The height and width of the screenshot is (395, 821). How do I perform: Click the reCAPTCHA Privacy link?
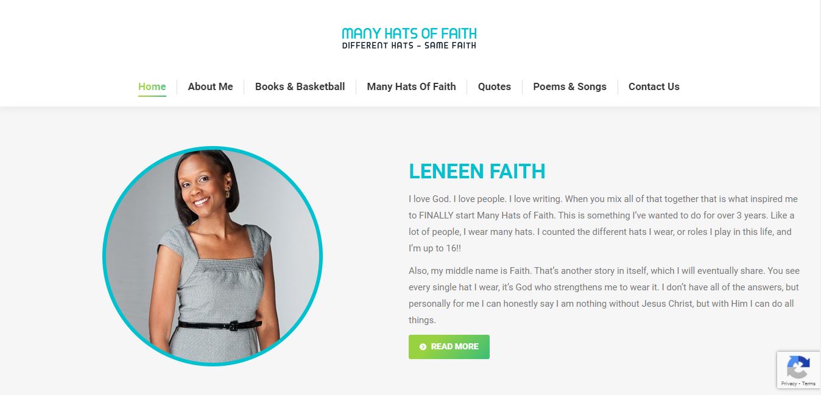click(x=789, y=383)
